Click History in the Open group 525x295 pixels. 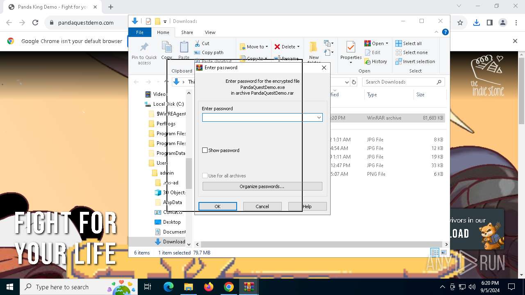pos(376,61)
